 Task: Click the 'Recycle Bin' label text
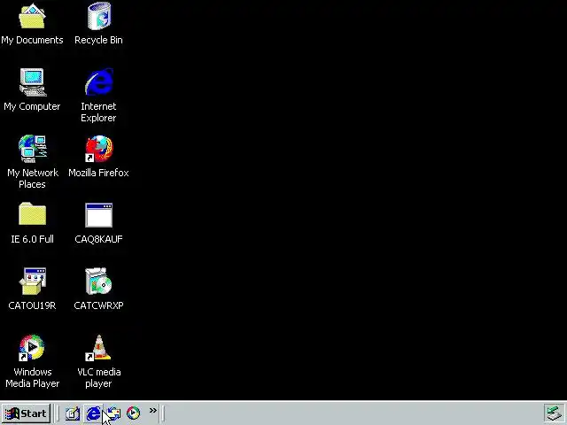click(x=98, y=40)
